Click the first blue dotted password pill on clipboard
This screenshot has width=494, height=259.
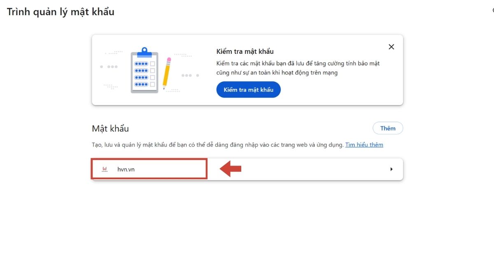tap(141, 64)
